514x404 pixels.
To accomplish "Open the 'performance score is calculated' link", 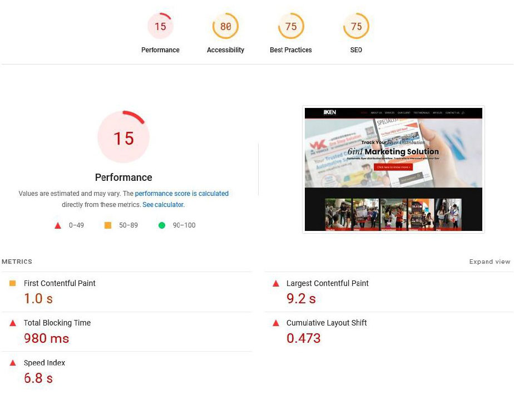I will click(x=181, y=194).
